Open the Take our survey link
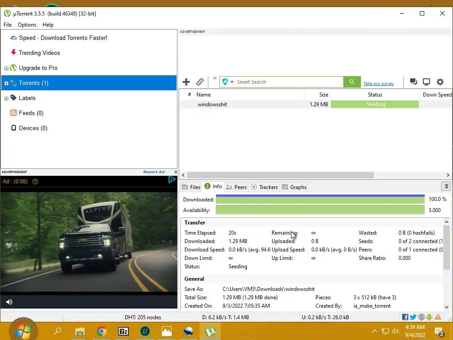This screenshot has height=340, width=453. 379,84
